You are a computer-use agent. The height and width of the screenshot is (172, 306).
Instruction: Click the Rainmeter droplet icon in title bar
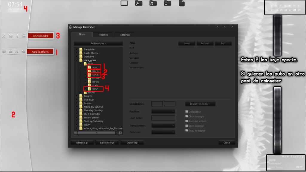click(x=71, y=27)
